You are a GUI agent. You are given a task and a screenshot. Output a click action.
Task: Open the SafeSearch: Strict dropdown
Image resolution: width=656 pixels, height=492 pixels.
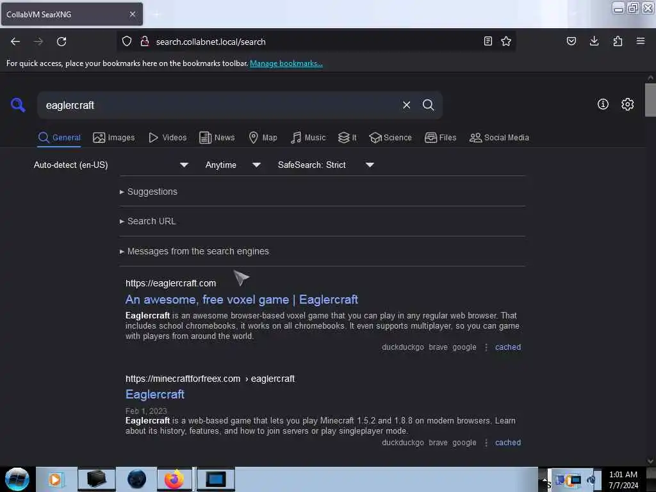pos(325,165)
